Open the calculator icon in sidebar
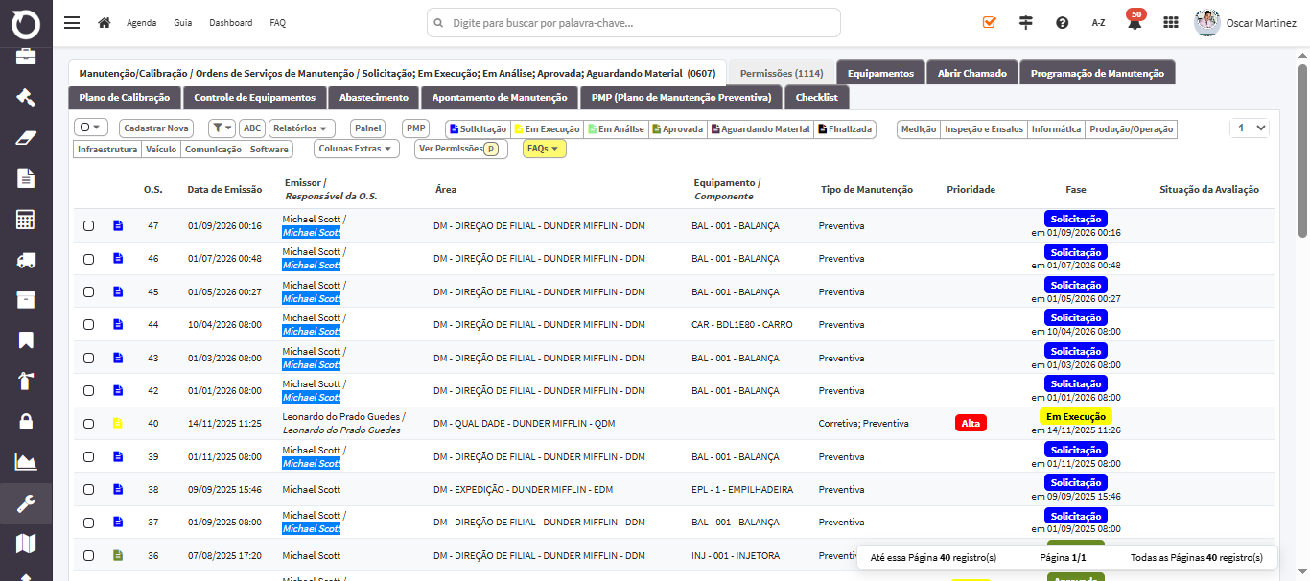 [26, 219]
